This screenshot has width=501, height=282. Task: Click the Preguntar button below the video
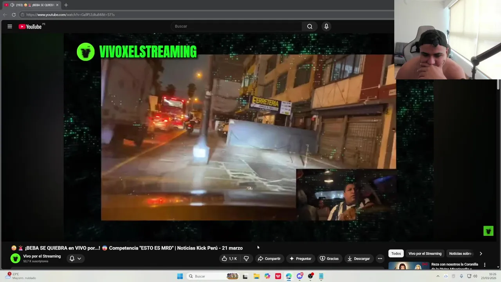pyautogui.click(x=300, y=258)
